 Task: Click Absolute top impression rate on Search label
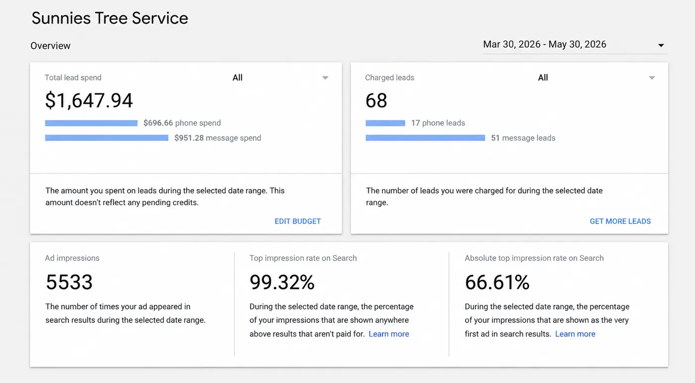[534, 258]
